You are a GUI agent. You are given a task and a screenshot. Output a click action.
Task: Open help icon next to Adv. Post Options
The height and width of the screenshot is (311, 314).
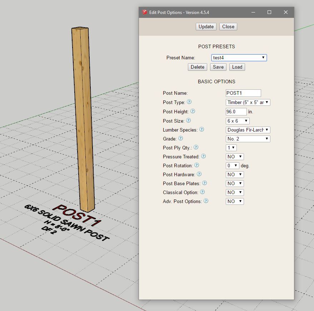pyautogui.click(x=206, y=201)
